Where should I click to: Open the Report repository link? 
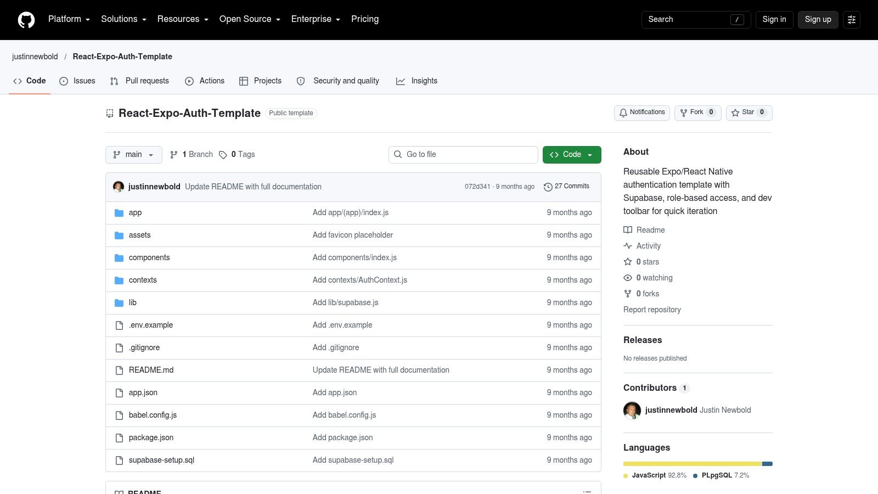[652, 310]
